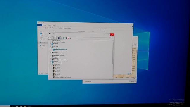
Task: Click green Update driver toolbar icon
Action: (66, 38)
